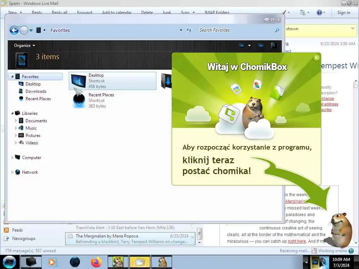Open the Windows Start button
The image size is (359, 269).
click(9, 262)
